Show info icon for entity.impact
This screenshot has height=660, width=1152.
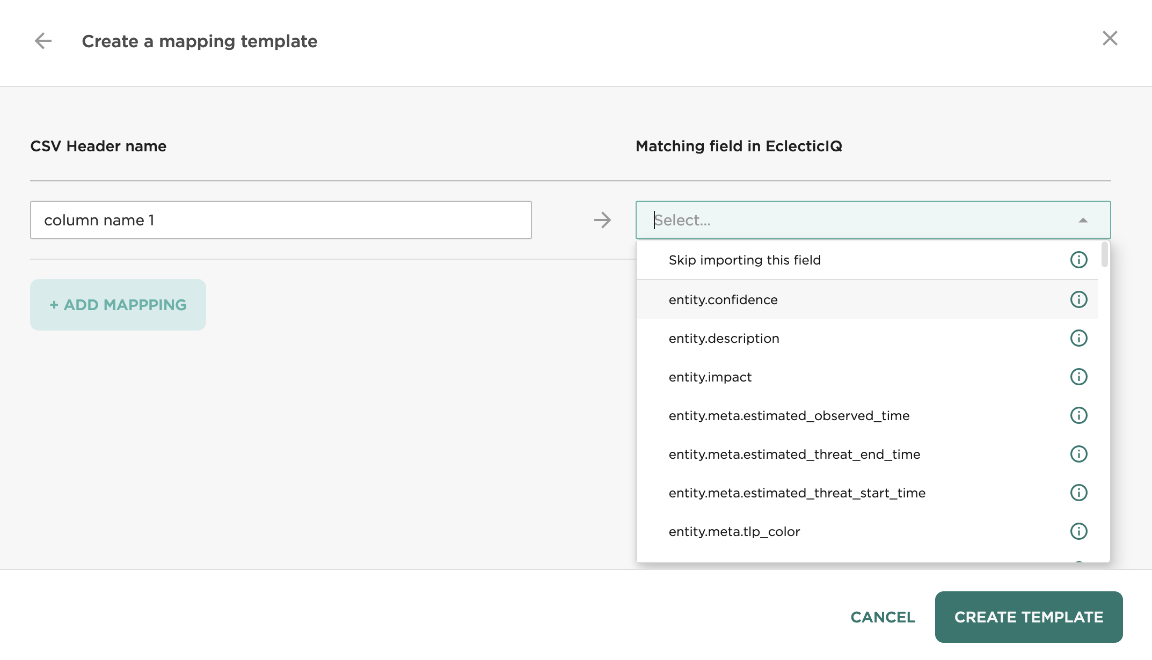tap(1078, 377)
